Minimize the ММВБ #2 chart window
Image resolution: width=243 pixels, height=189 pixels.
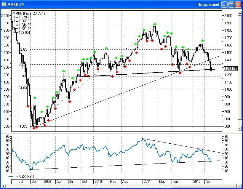coord(224,5)
